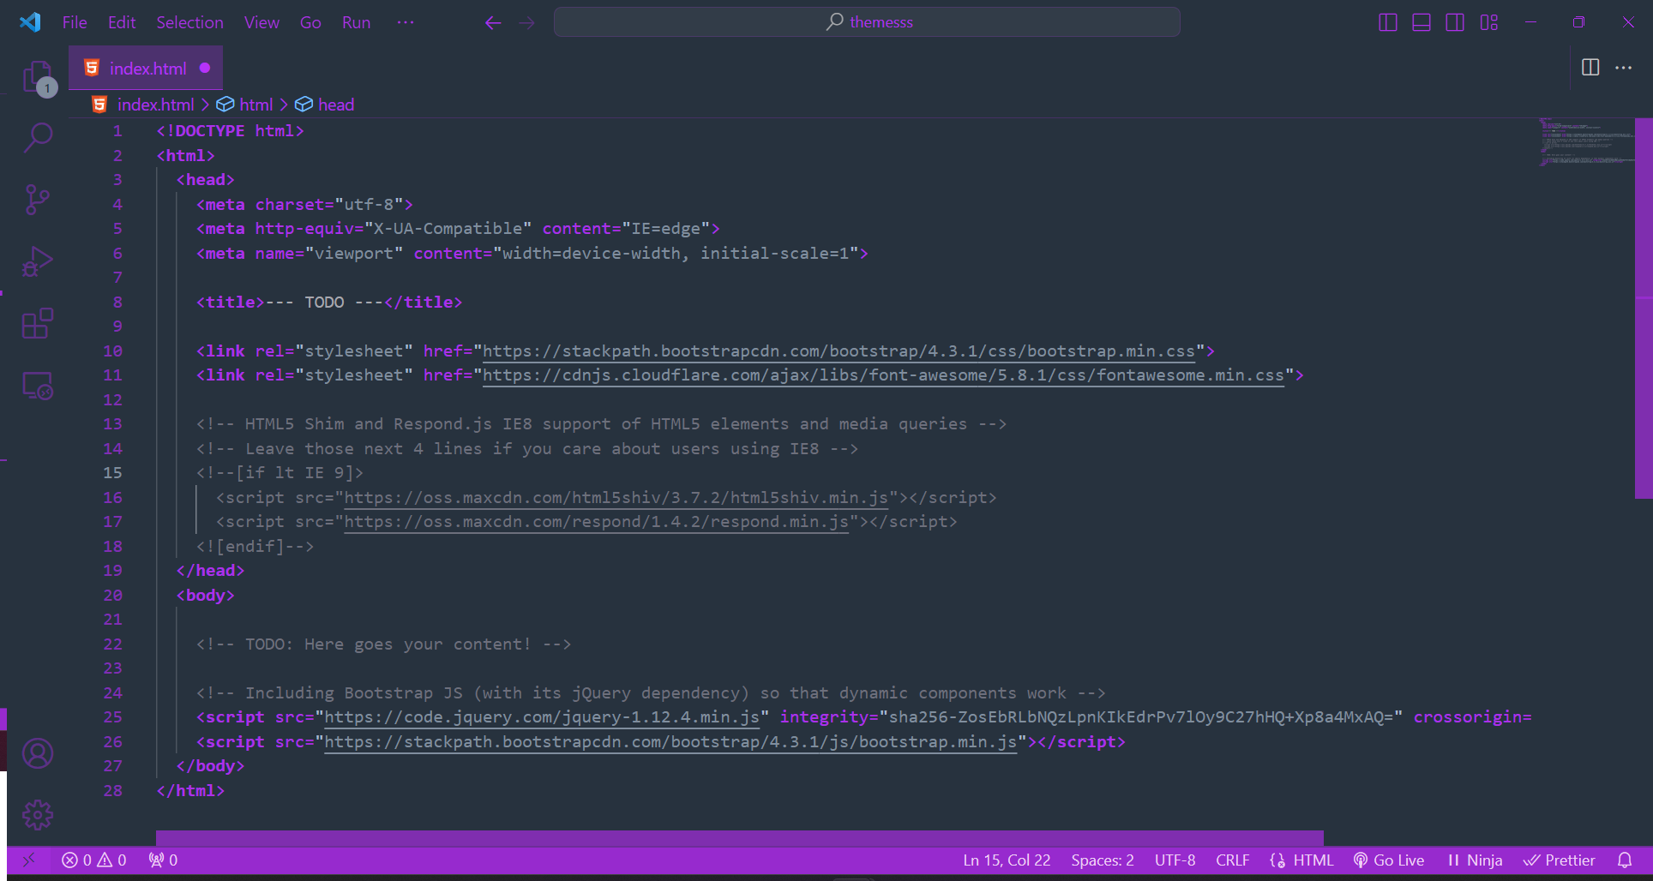Screen dimensions: 1653x881
Task: Open the Go menu
Action: pos(310,22)
